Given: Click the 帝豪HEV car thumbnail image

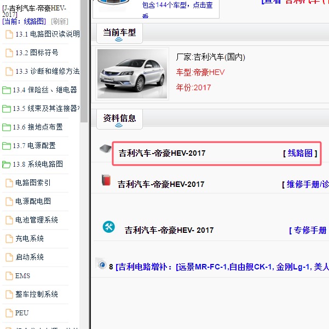Looking at the screenshot, I should pos(132,74).
